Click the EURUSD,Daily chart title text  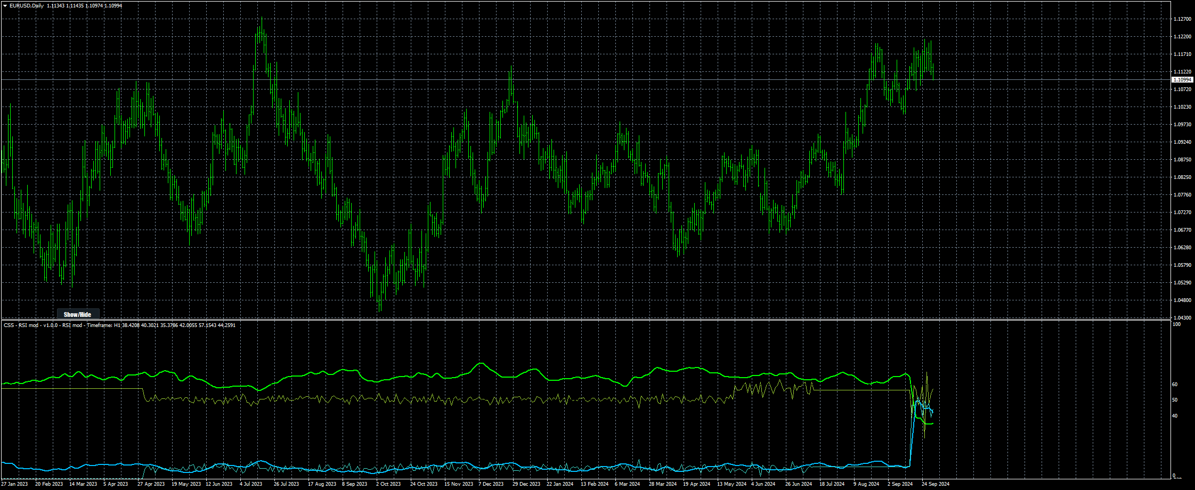pos(27,6)
